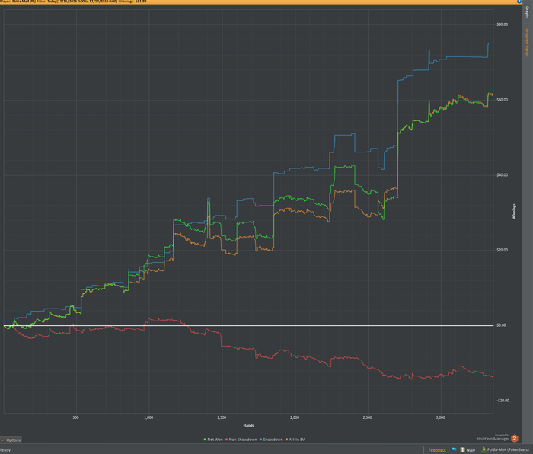Click the $40.00 axis label
533x454 pixels.
click(x=502, y=175)
